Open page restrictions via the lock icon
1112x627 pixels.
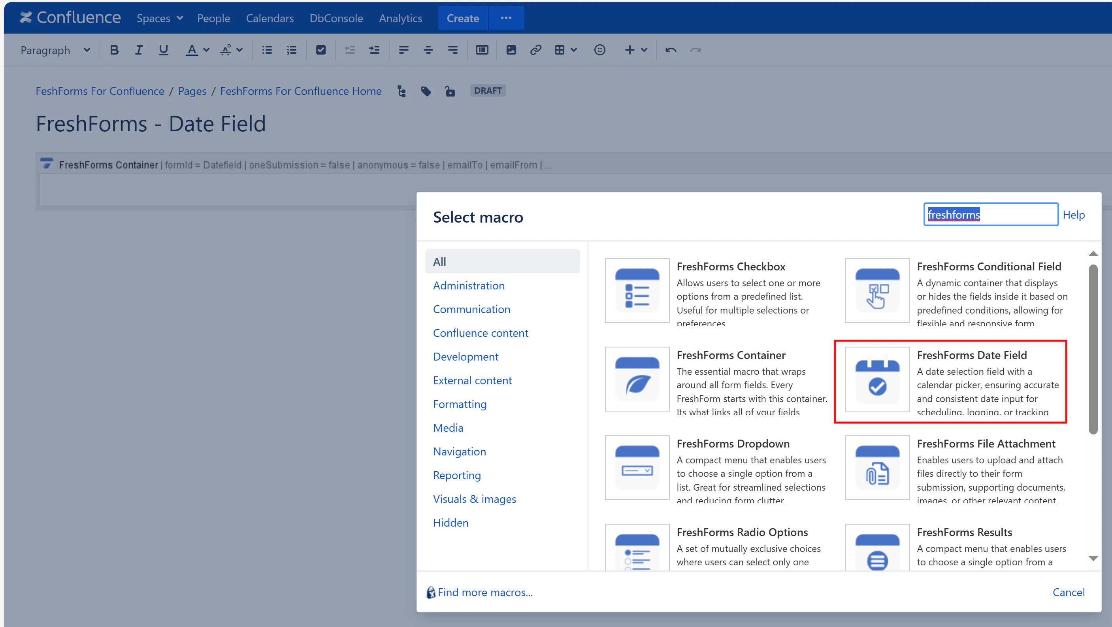point(450,91)
